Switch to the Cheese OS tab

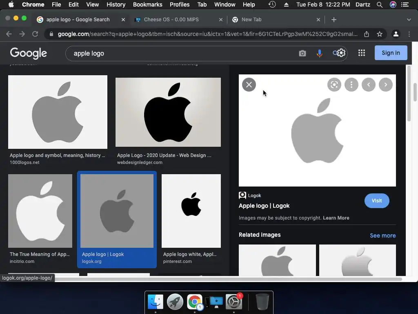click(171, 20)
